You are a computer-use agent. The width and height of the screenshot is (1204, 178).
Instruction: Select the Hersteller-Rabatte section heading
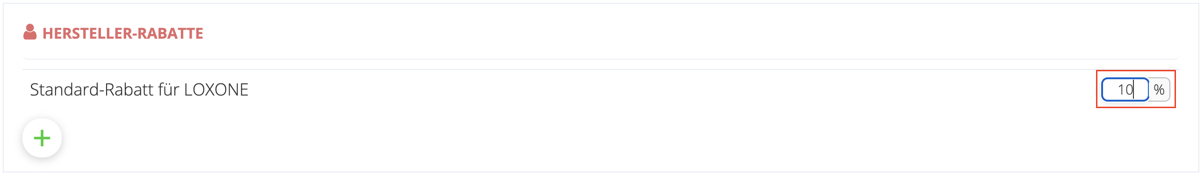(x=123, y=33)
